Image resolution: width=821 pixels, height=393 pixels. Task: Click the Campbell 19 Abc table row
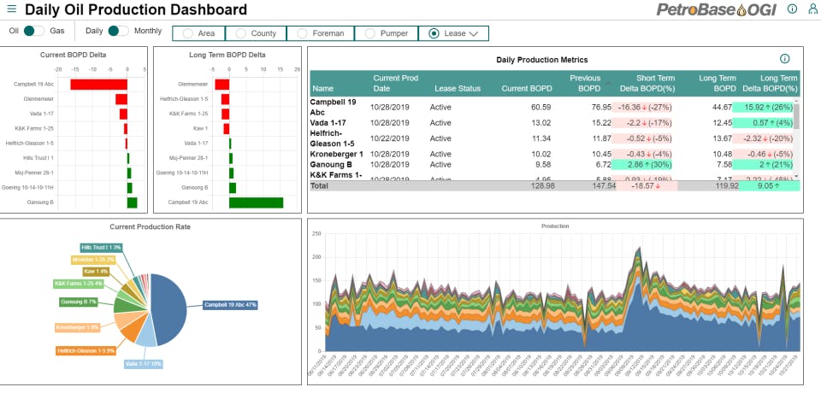coord(552,107)
